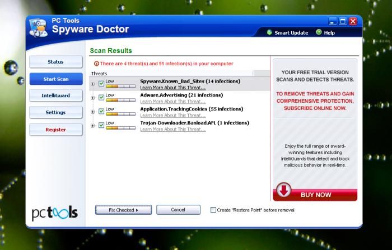Open Learn More link under Spyware.Known_Bad_Sites
This screenshot has width=392, height=250.
[x=172, y=88]
